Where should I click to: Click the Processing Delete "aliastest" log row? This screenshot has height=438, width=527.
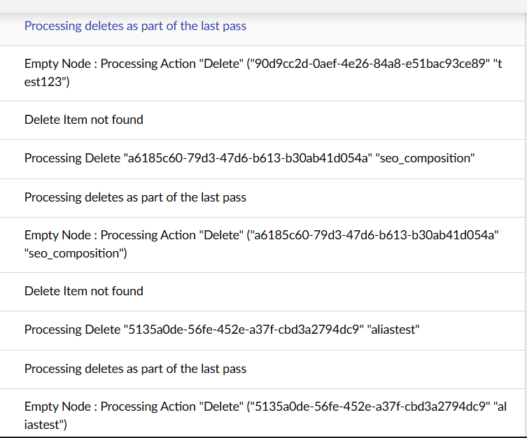click(221, 330)
